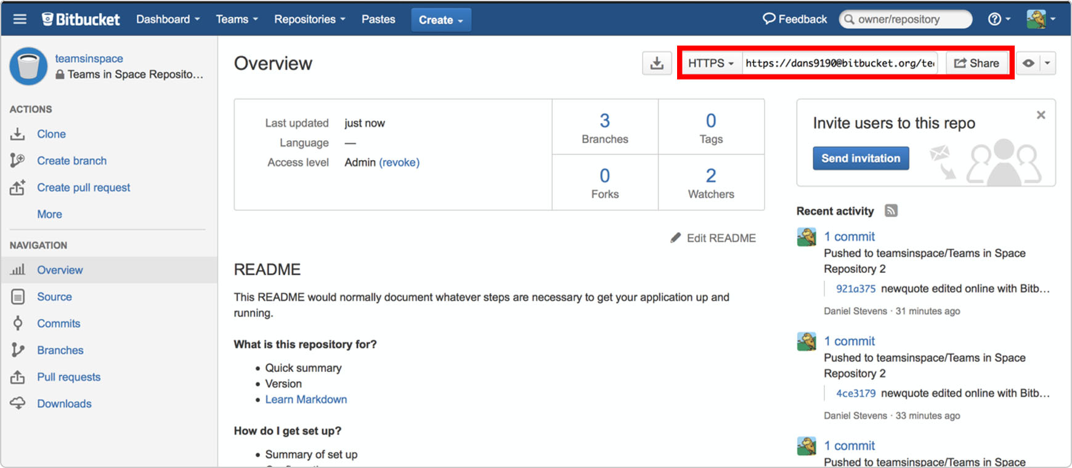This screenshot has width=1072, height=468.
Task: Open the Learn Markdown link
Action: 306,399
